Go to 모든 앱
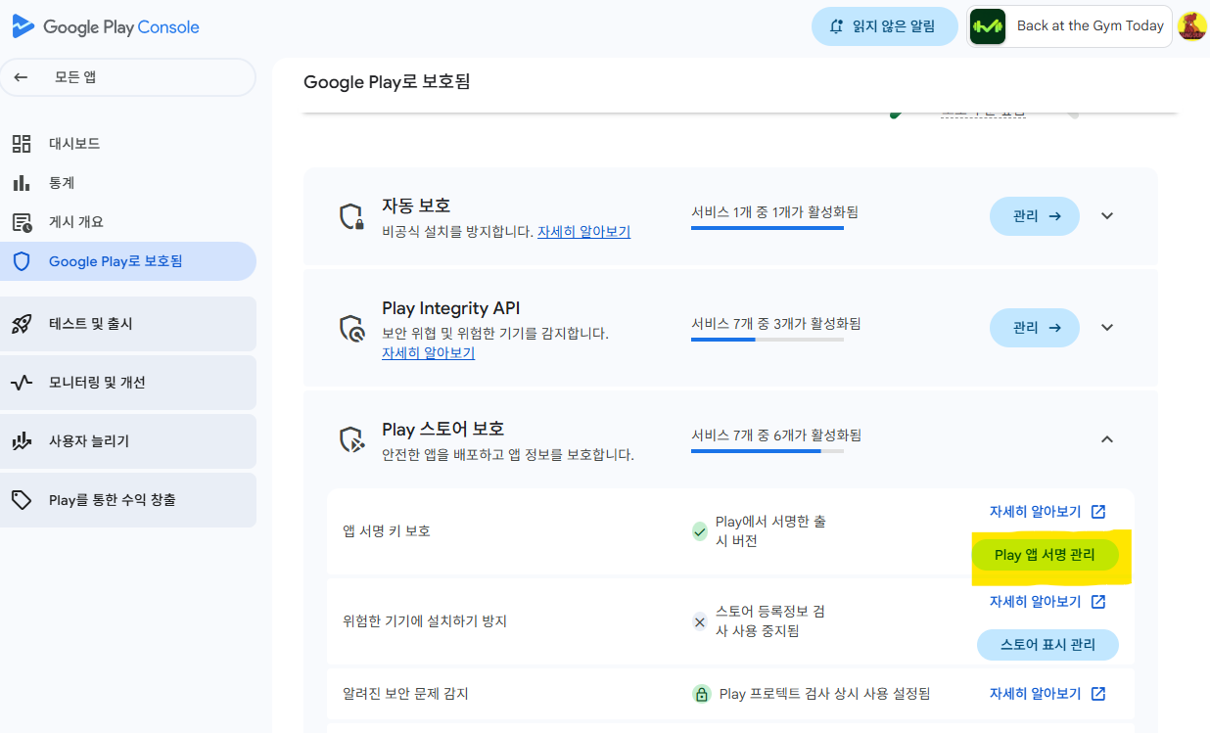Image resolution: width=1210 pixels, height=733 pixels. click(128, 77)
